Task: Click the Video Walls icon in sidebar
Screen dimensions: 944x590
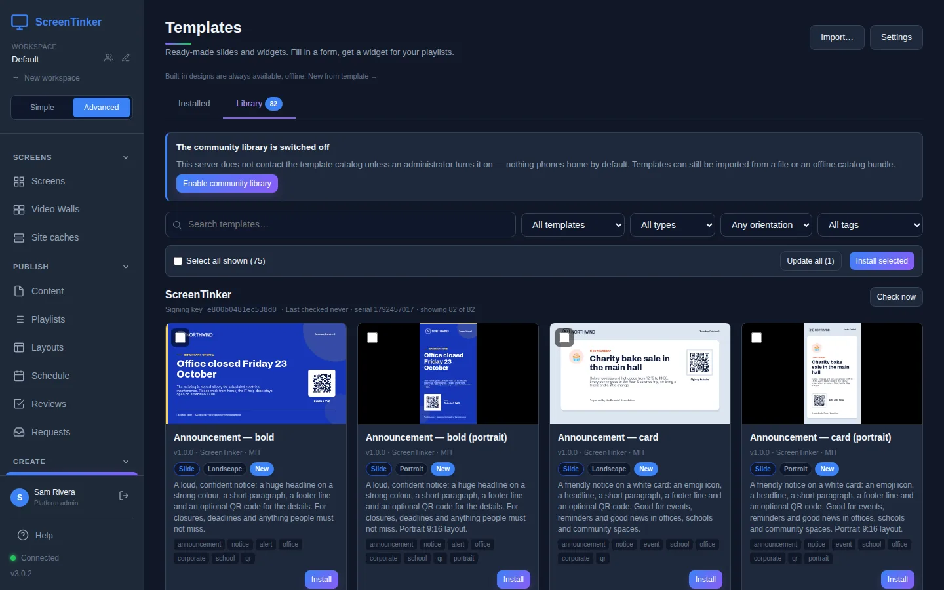Action: (x=19, y=210)
